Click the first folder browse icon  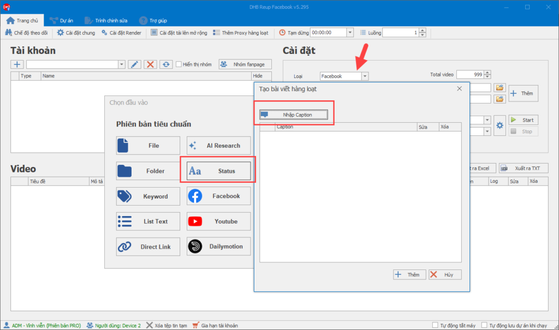pos(499,87)
